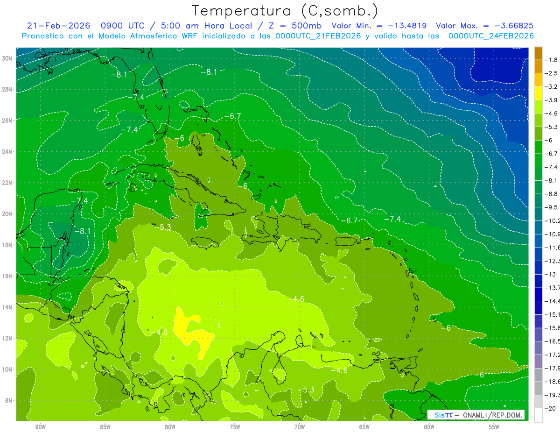Select the "55W" longitude axis label

[494, 427]
